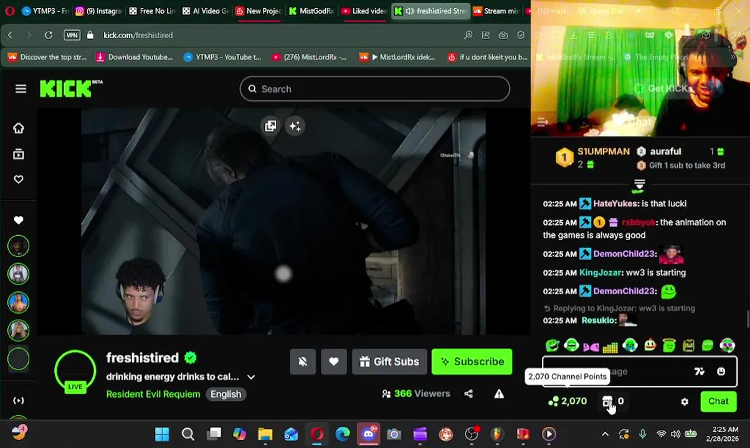Click reply reference to KingJozar message
750x448 pixels.
point(620,308)
